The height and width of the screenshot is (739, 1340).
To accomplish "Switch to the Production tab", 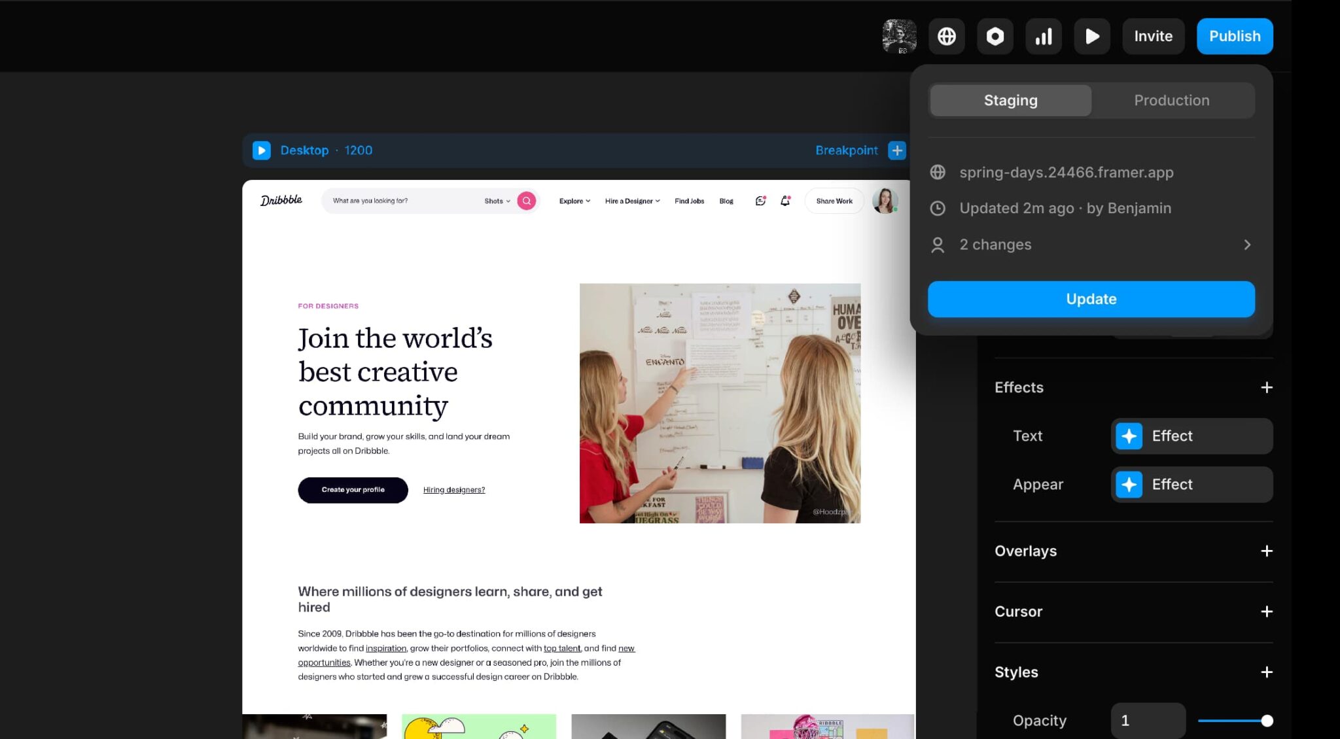I will pos(1172,100).
